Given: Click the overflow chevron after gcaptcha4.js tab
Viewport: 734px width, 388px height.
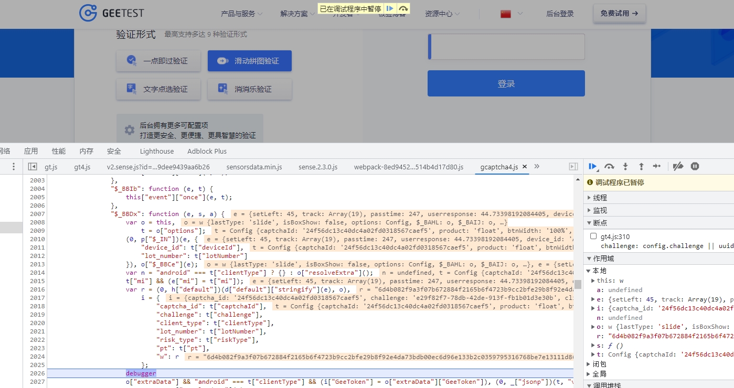Looking at the screenshot, I should coord(536,166).
